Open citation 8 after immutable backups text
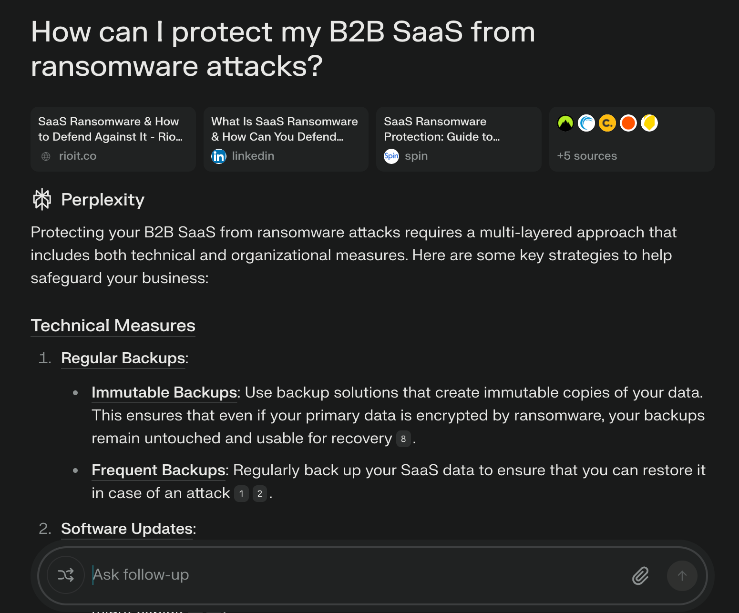The height and width of the screenshot is (613, 739). 403,439
